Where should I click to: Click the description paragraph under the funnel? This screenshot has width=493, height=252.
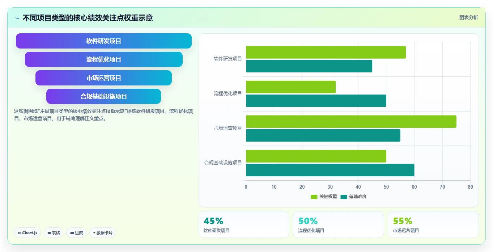103,115
